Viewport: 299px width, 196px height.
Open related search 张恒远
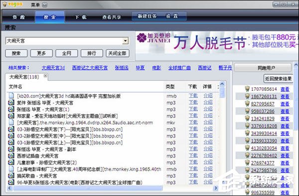[122, 68]
